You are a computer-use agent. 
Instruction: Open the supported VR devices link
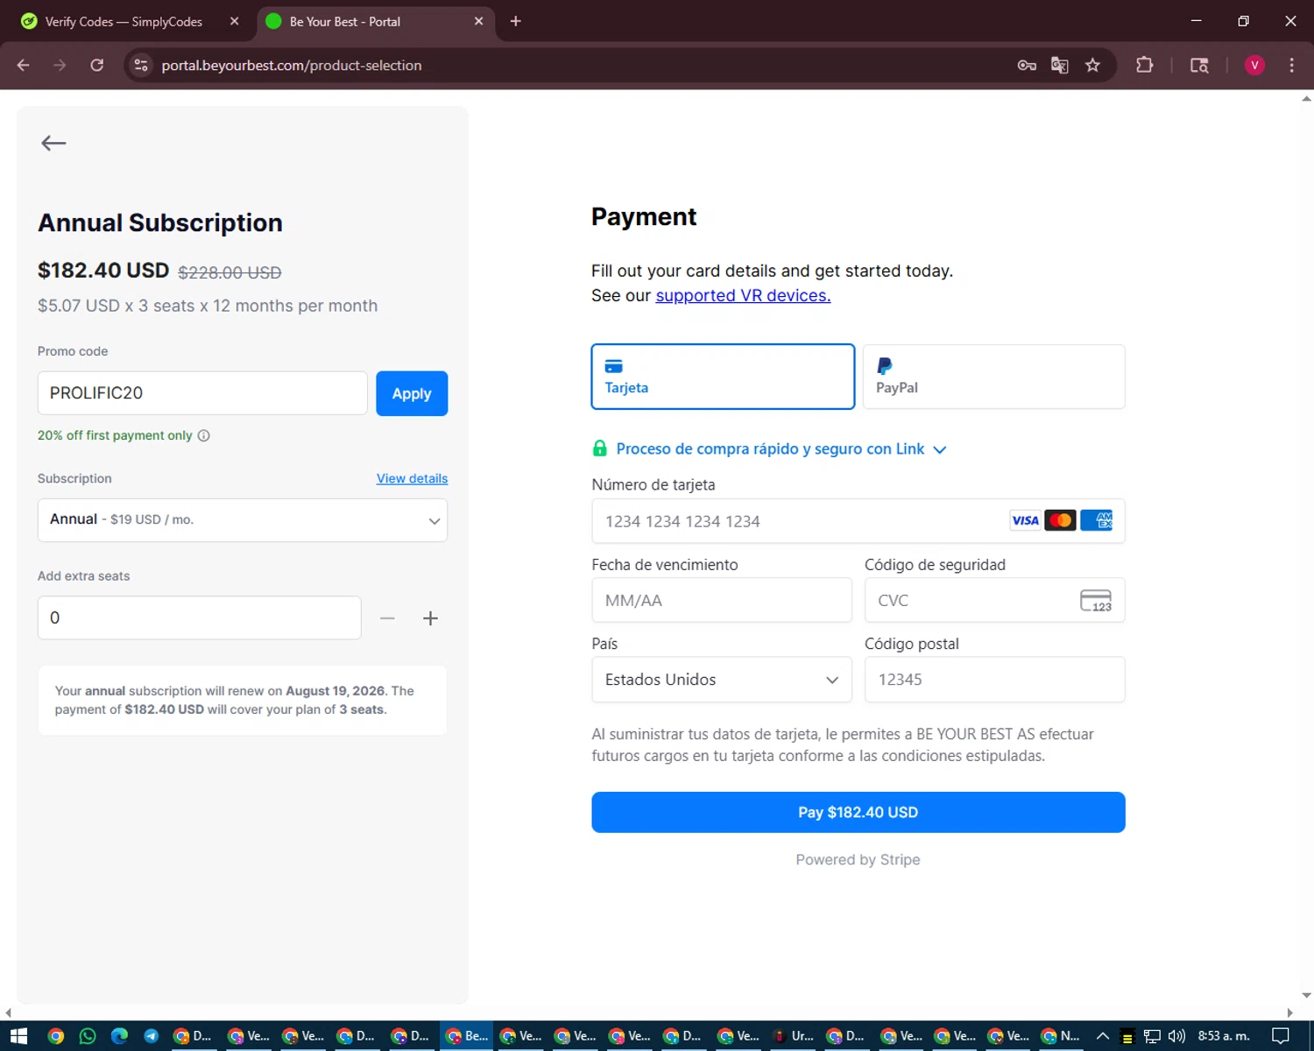(x=743, y=295)
